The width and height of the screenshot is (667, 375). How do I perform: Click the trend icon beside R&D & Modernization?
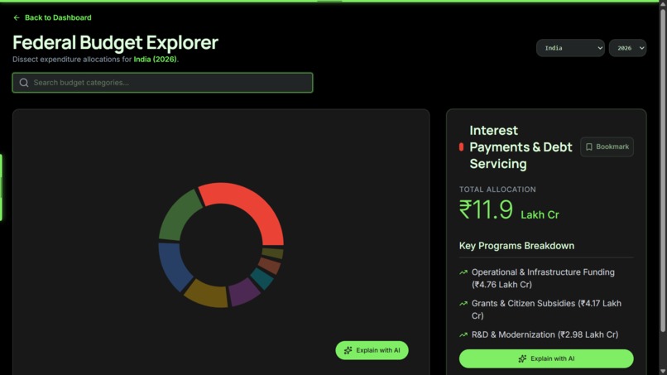tap(463, 335)
